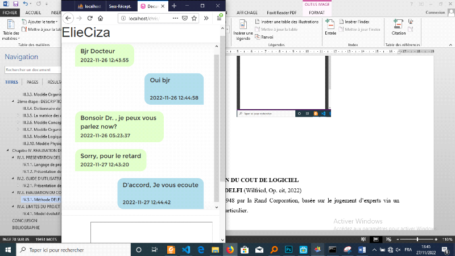Screen dimensions: 455x256
Task: Click the Rechercher un document search box
Action: click(32, 69)
